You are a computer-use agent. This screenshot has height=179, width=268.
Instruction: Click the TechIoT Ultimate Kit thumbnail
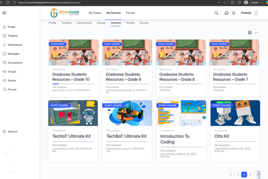73,113
